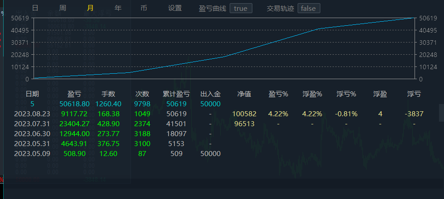The width and height of the screenshot is (444, 199).
Task: Open the 币 (currency) tab
Action: 144,8
